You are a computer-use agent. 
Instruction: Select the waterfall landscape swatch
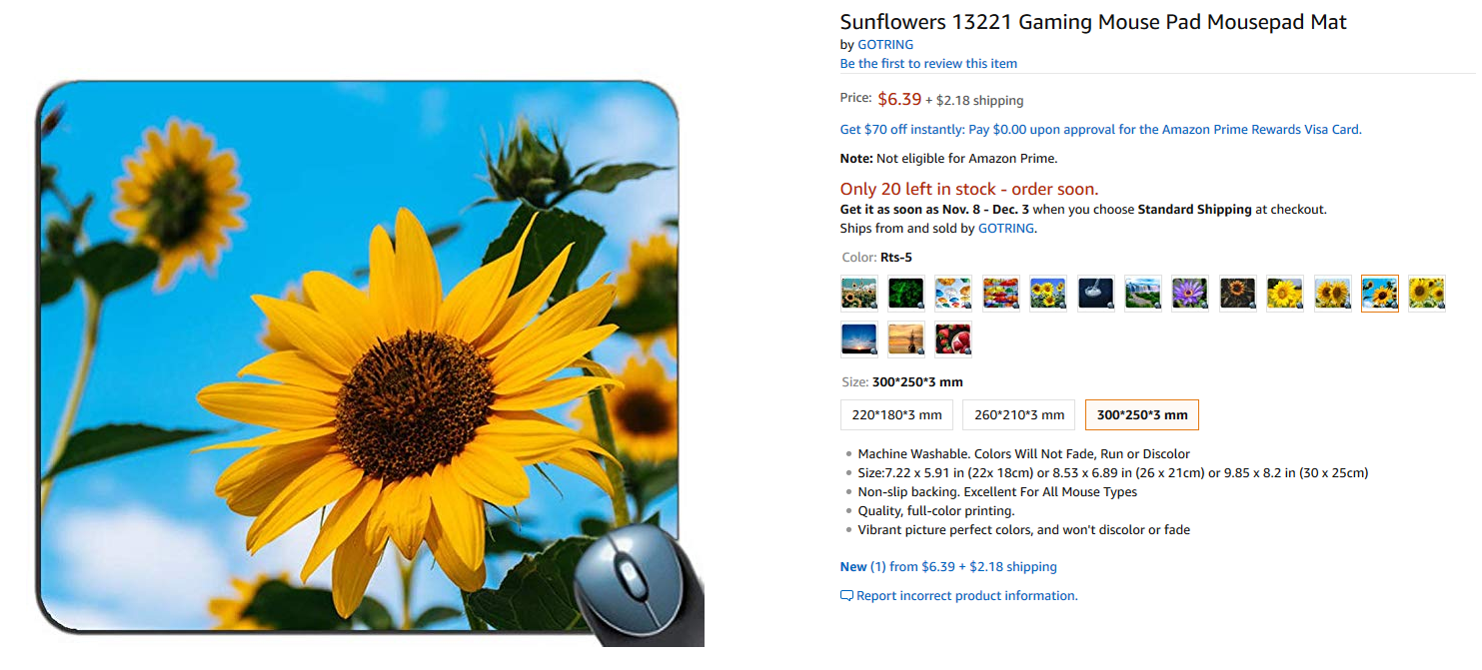pos(1143,294)
